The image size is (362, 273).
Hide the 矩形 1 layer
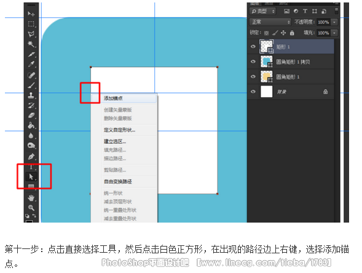tap(253, 47)
